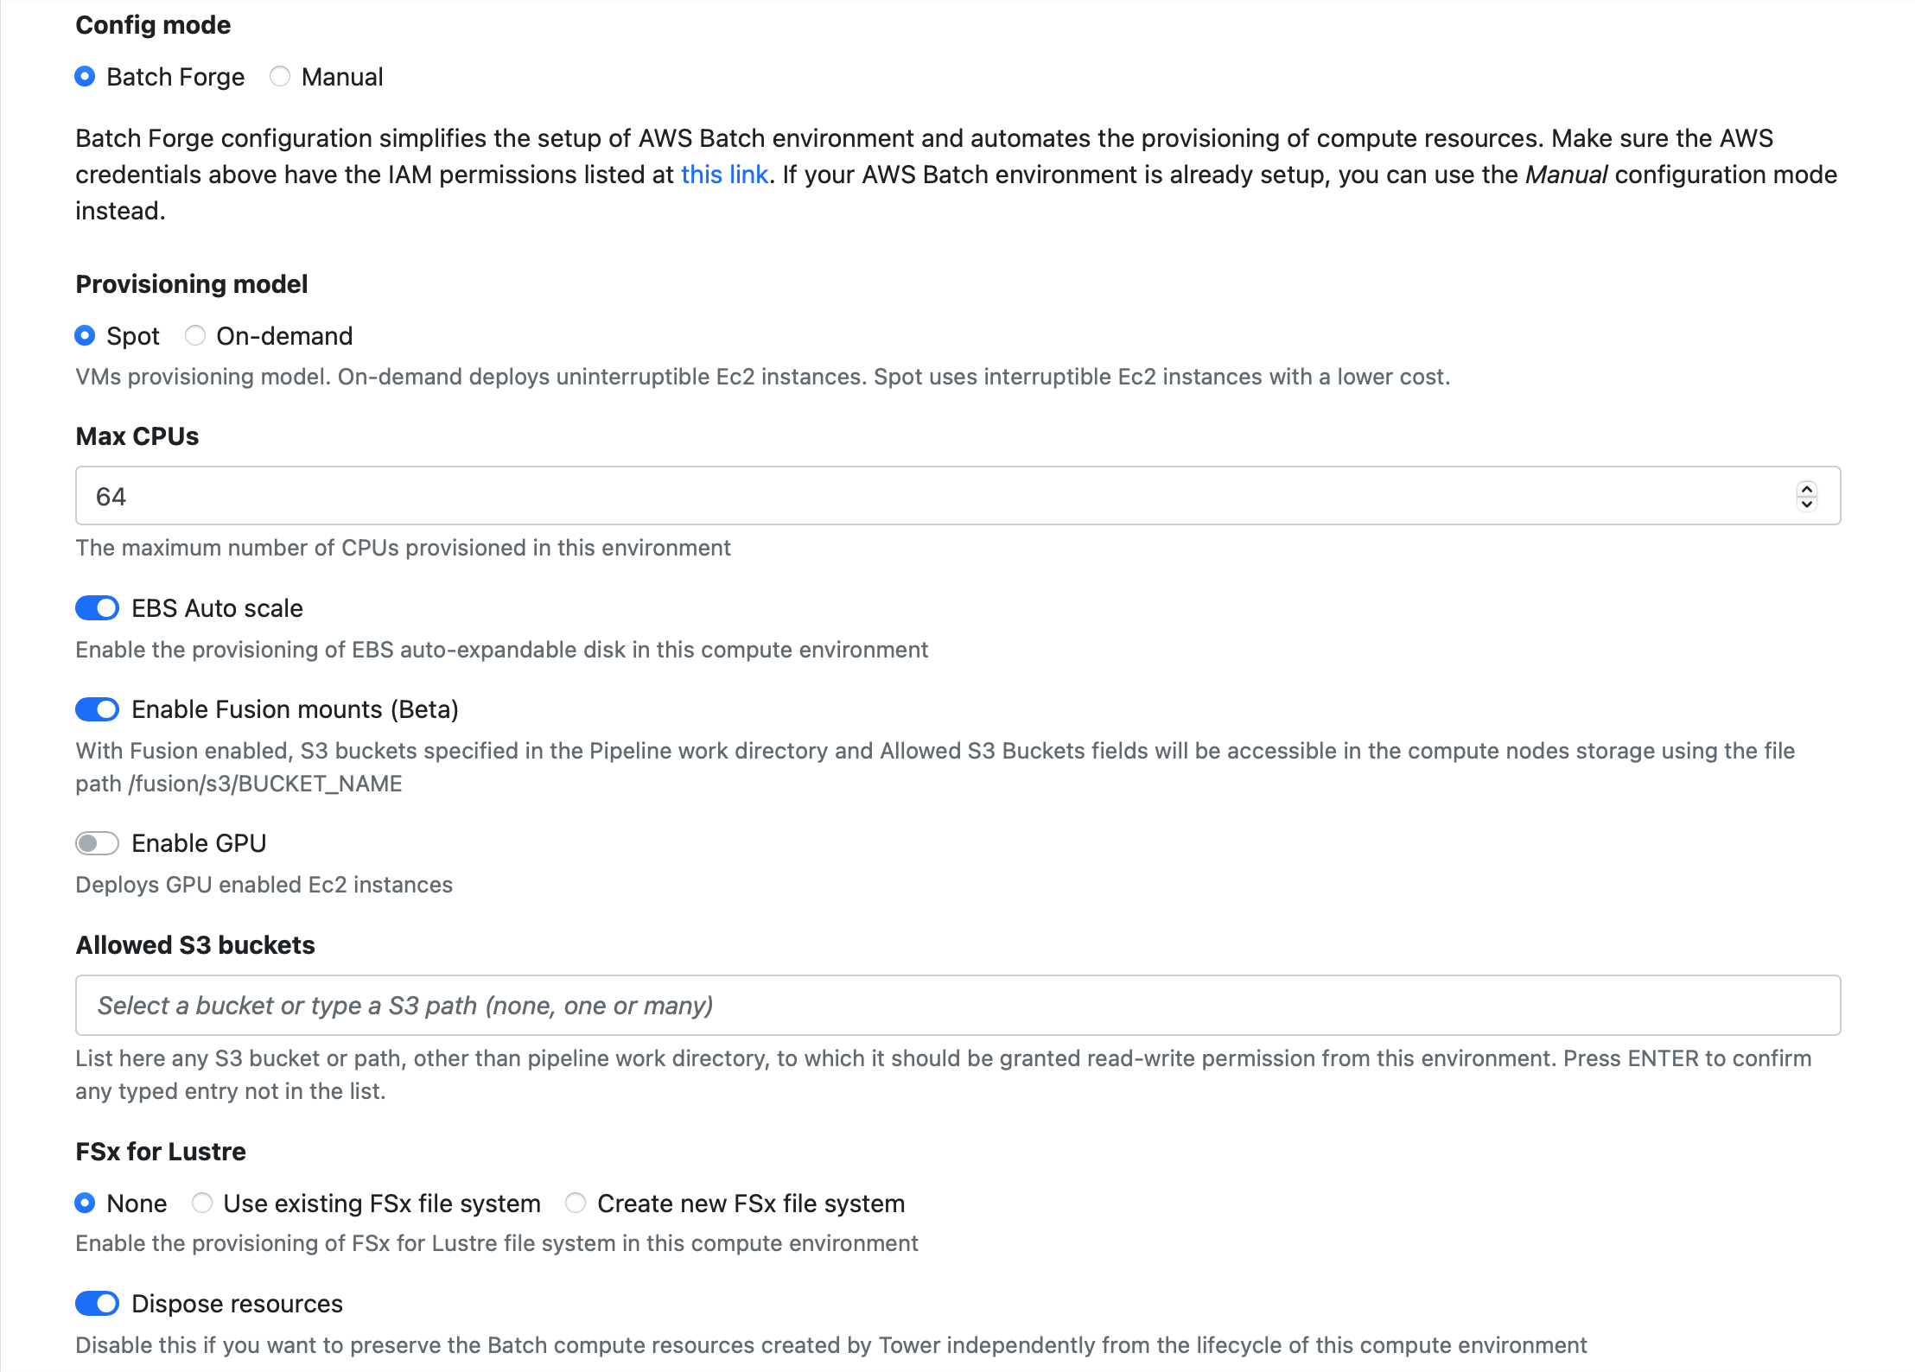Disable the Enable Fusion mounts (Beta) switch
The width and height of the screenshot is (1915, 1372).
pos(97,709)
